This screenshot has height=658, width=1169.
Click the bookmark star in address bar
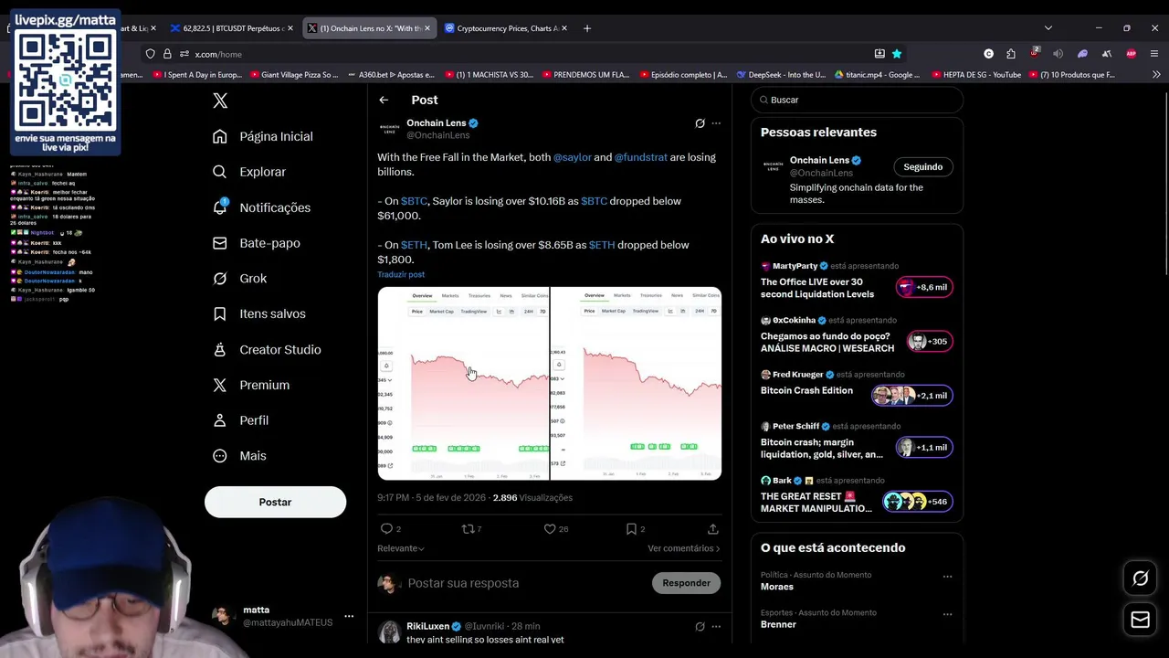[897, 54]
